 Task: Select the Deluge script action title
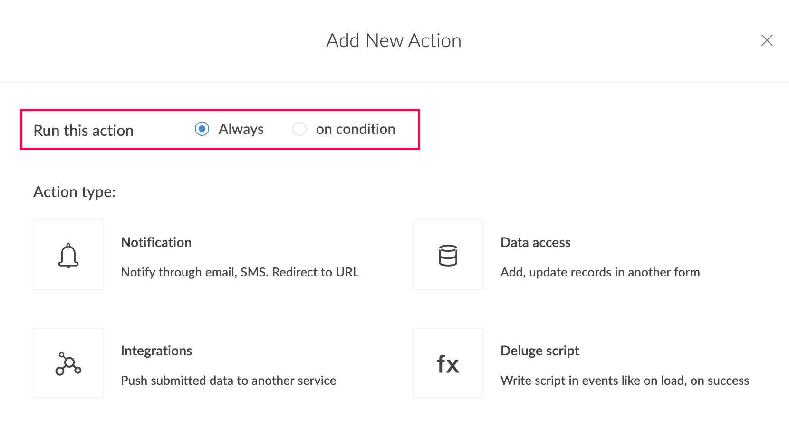coord(540,351)
